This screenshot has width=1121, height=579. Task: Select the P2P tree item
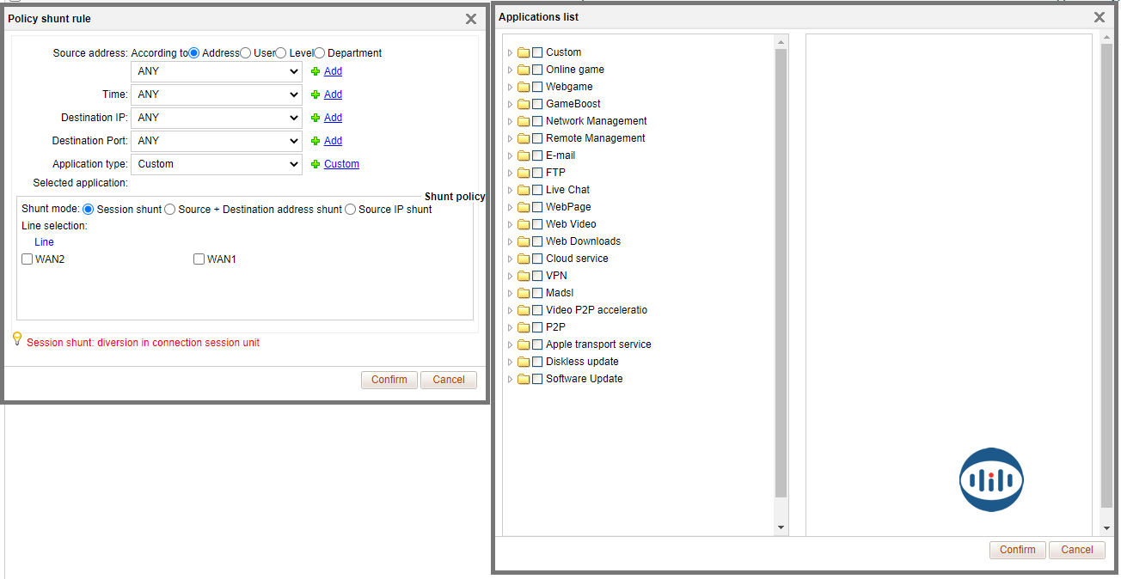(x=555, y=327)
